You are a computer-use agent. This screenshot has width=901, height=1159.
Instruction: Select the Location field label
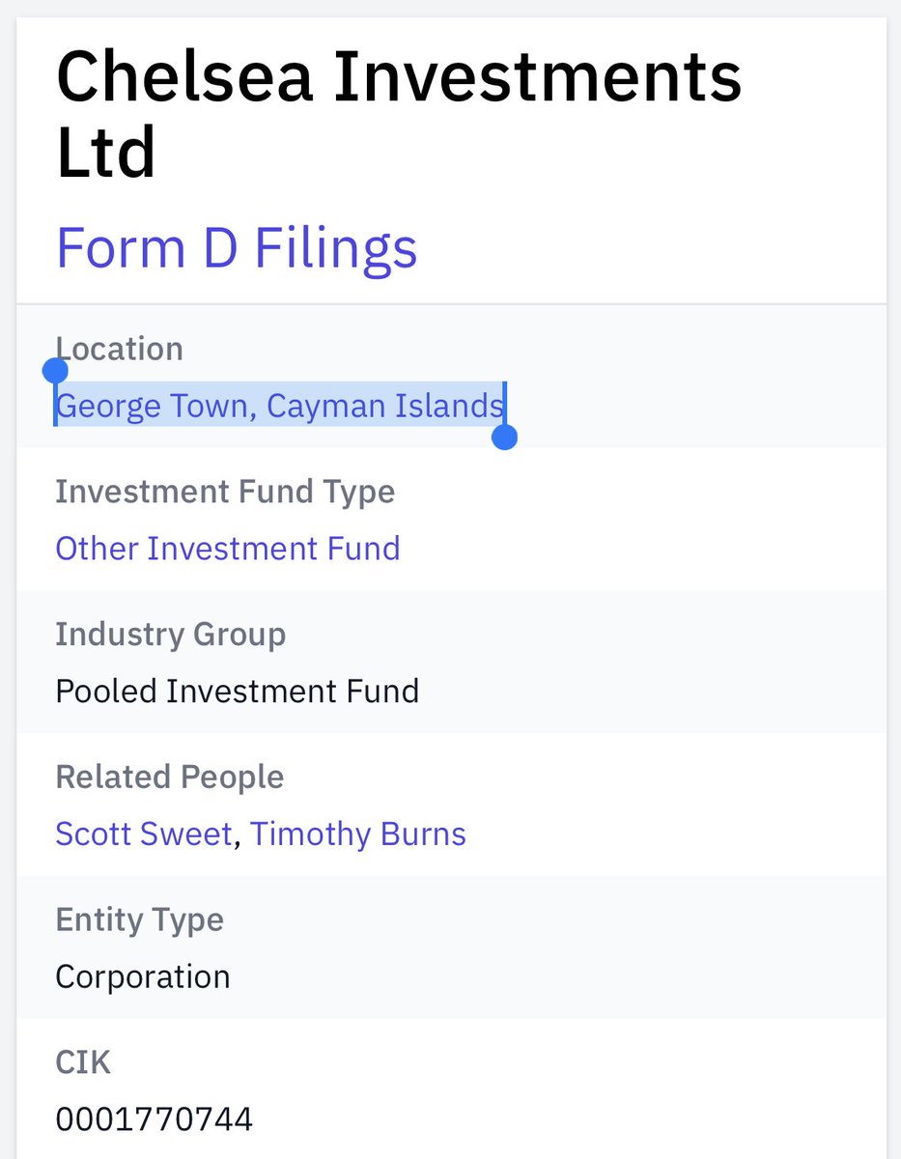120,349
